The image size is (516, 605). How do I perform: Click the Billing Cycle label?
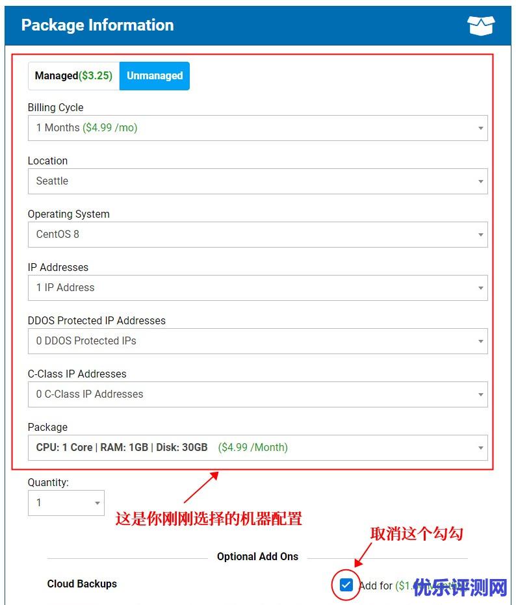coord(56,107)
